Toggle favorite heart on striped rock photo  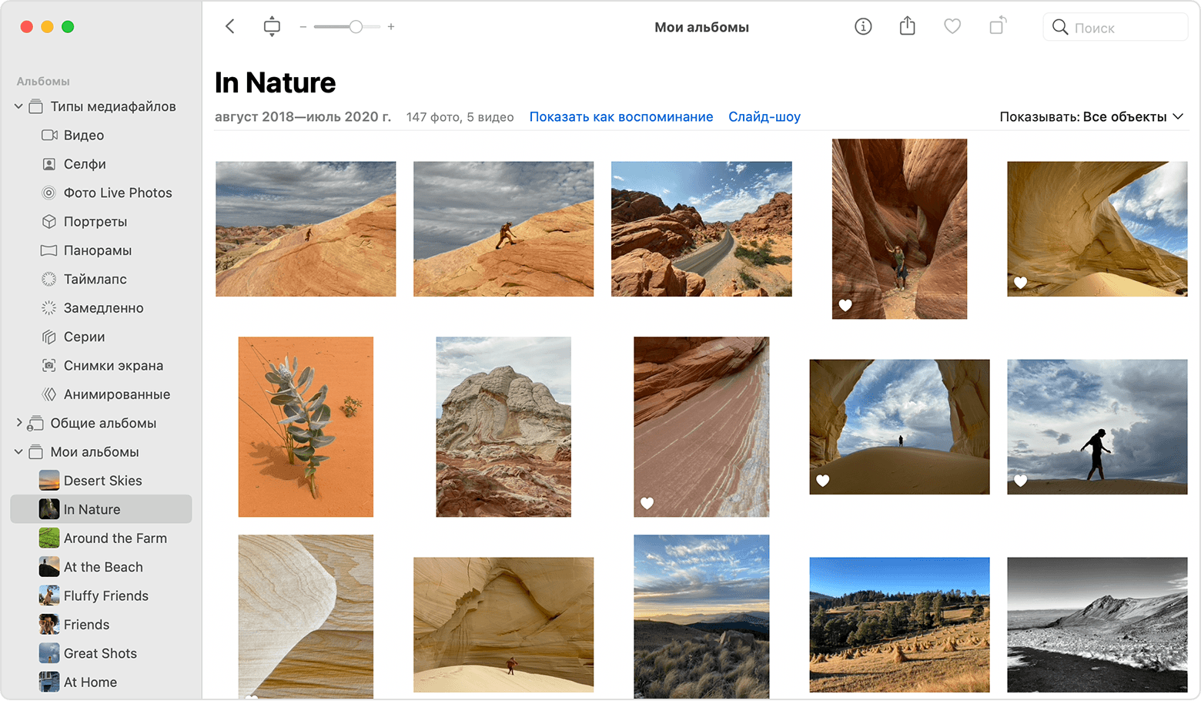click(647, 503)
